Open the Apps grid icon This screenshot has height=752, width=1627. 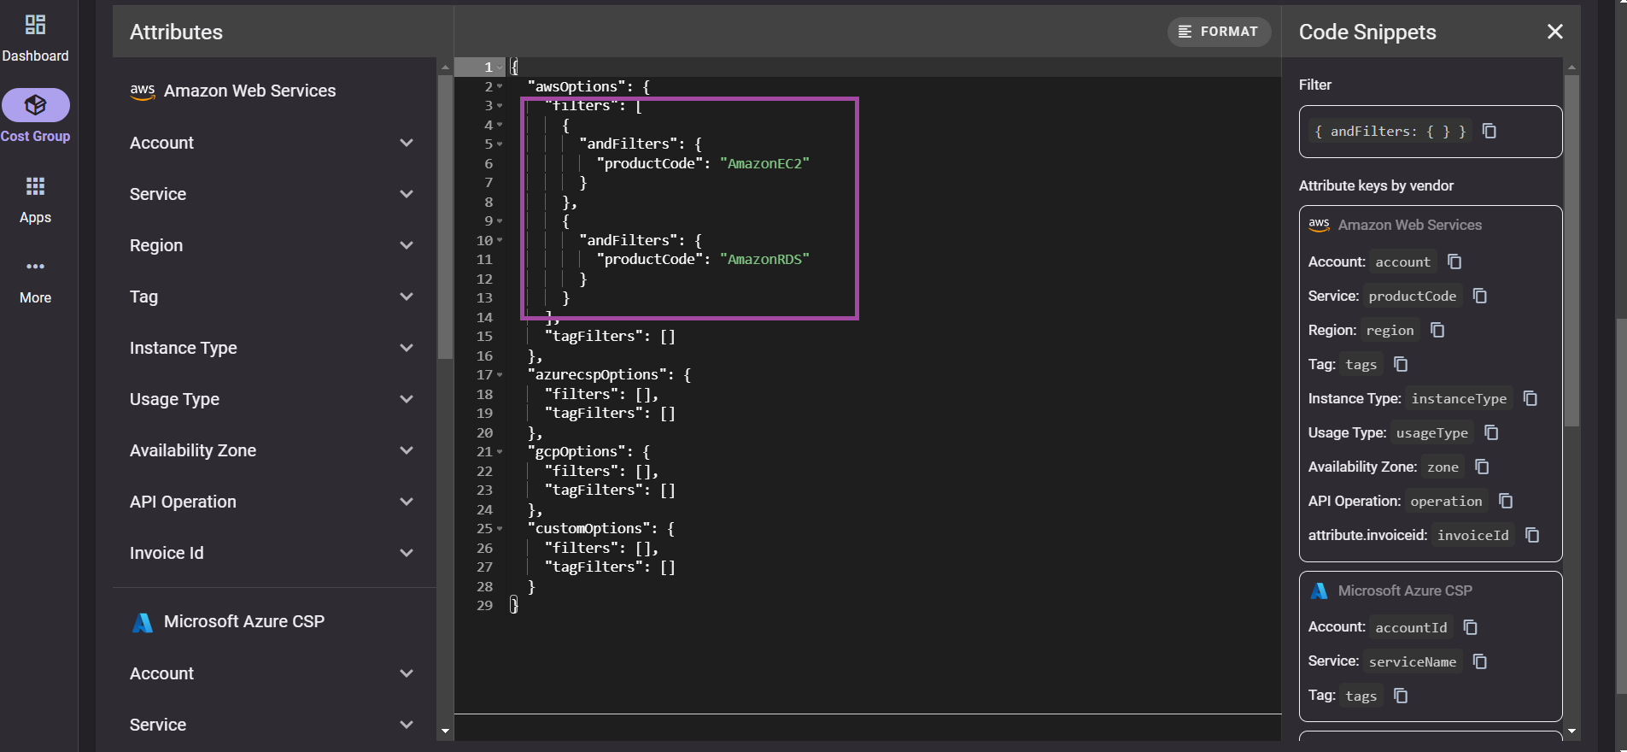point(35,186)
